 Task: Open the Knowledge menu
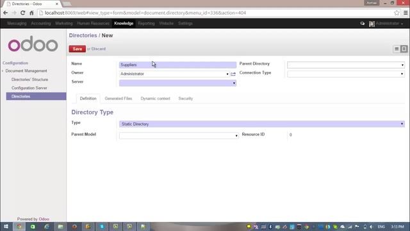(x=124, y=23)
